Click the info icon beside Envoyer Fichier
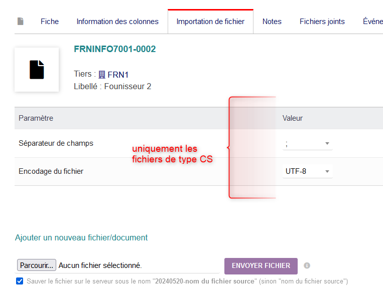The image size is (383, 292). [307, 265]
